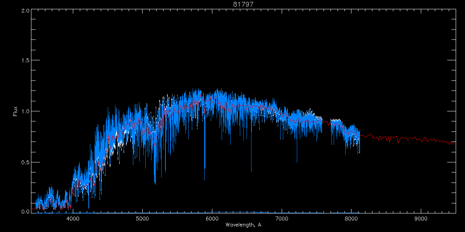
Task: Click the 5000 x-axis tick label
Action: pyautogui.click(x=142, y=218)
